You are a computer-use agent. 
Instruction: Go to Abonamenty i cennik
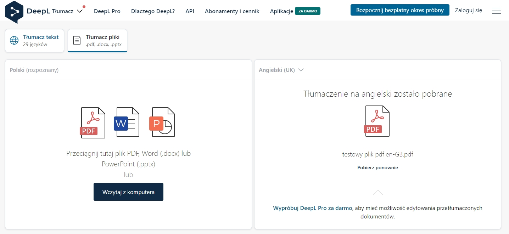click(232, 11)
